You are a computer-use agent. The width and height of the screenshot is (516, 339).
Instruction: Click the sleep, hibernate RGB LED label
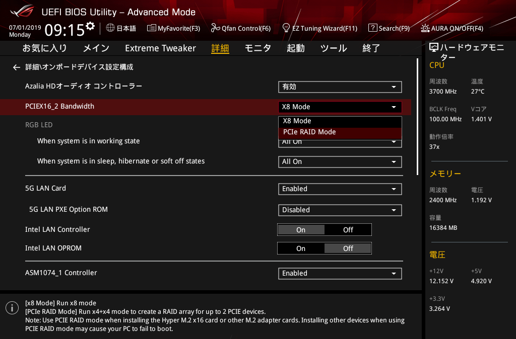(121, 161)
